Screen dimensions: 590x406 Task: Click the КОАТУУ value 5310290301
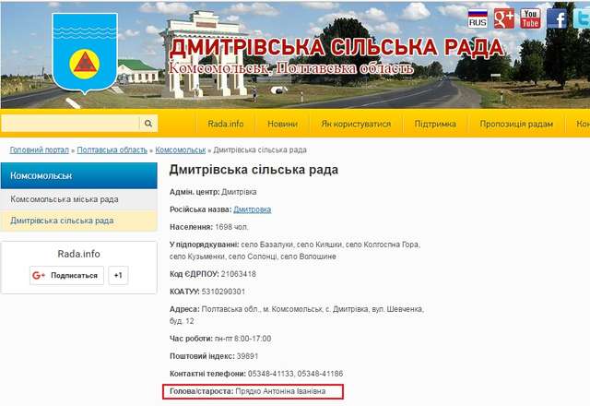[223, 292]
